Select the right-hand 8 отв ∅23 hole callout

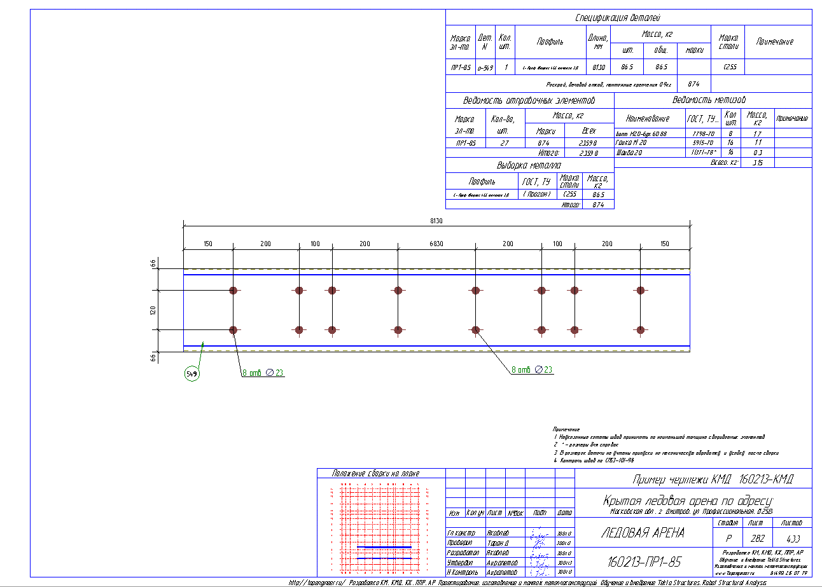click(x=532, y=369)
